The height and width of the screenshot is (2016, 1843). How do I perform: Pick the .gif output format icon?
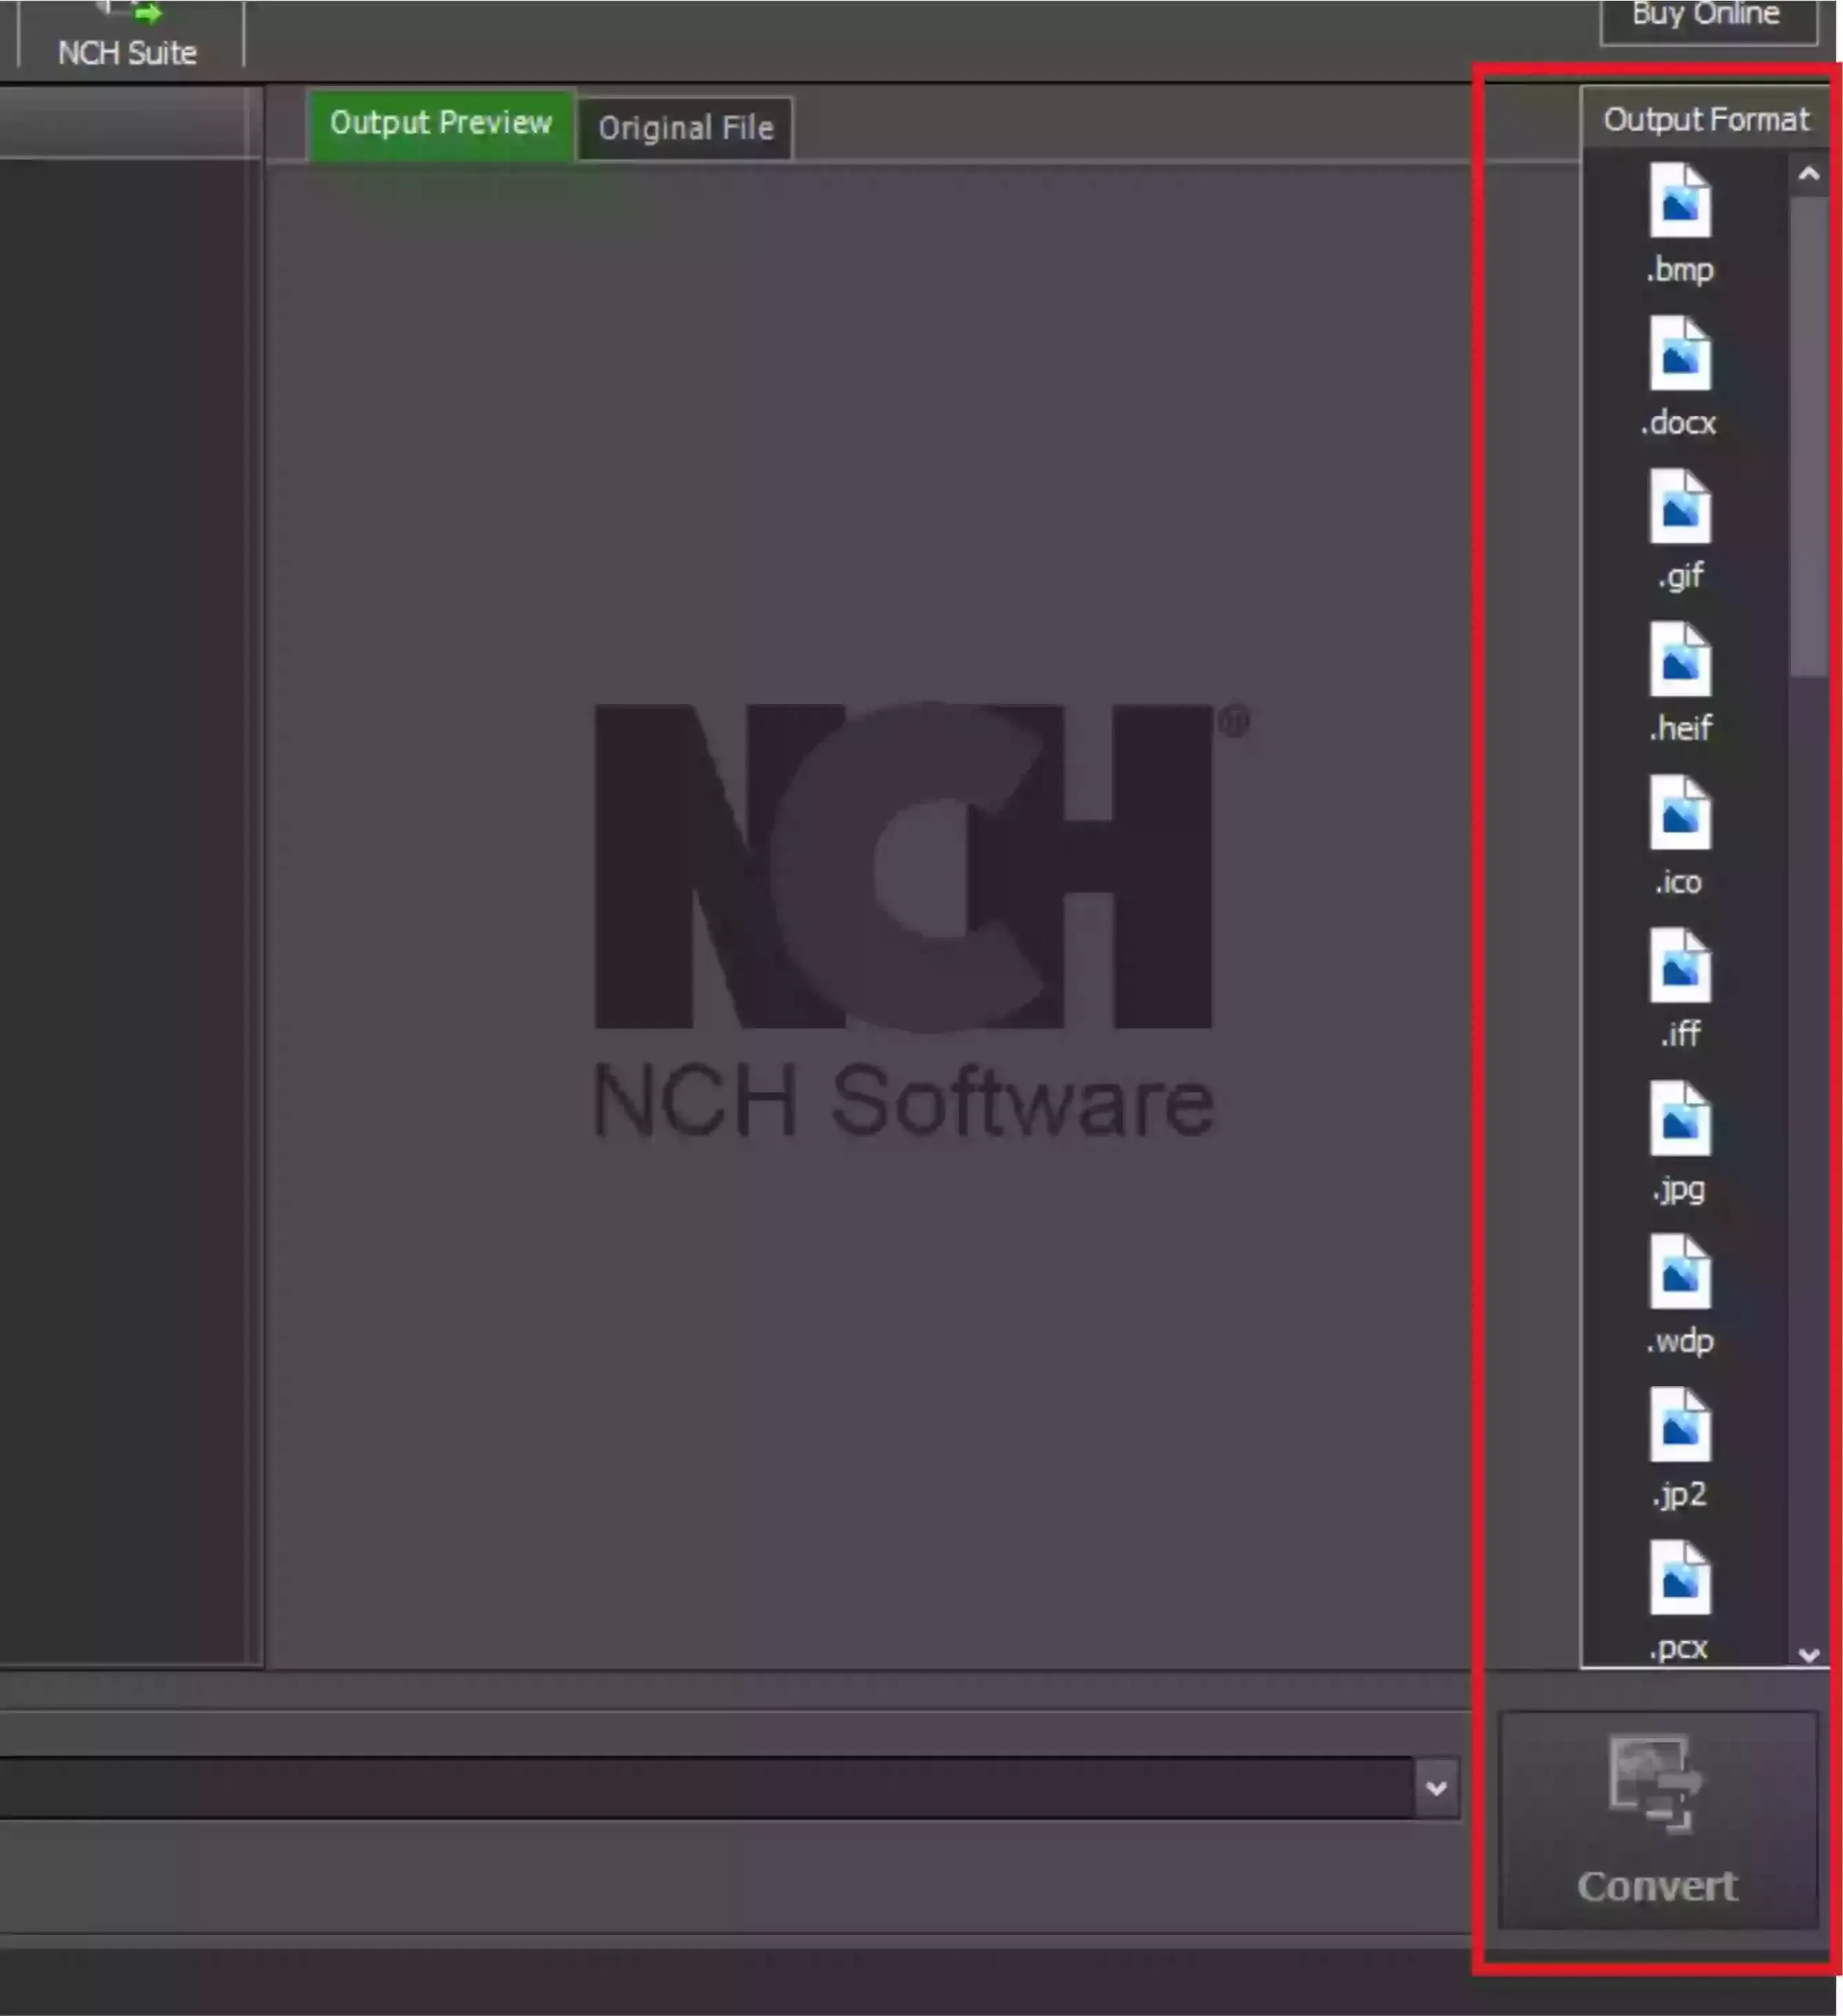click(1680, 507)
